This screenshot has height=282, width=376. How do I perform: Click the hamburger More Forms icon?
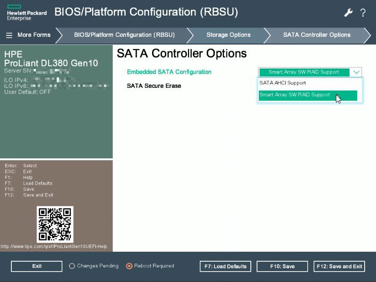click(9, 35)
